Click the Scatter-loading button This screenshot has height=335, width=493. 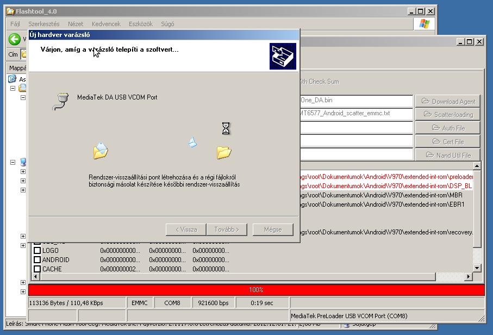(448, 115)
